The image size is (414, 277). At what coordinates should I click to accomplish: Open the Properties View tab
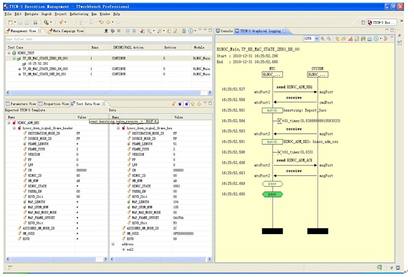click(x=54, y=104)
